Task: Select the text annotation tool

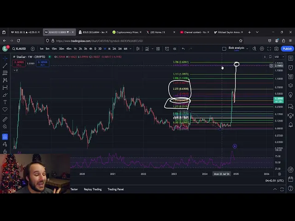Action: tap(5, 102)
